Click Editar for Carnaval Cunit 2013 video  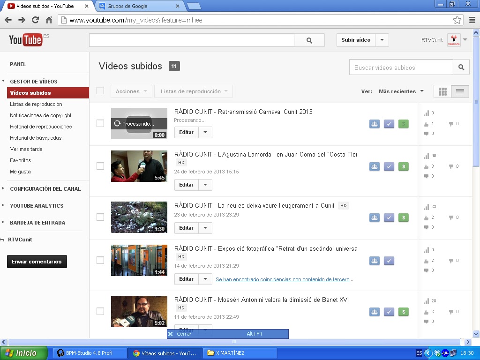186,133
